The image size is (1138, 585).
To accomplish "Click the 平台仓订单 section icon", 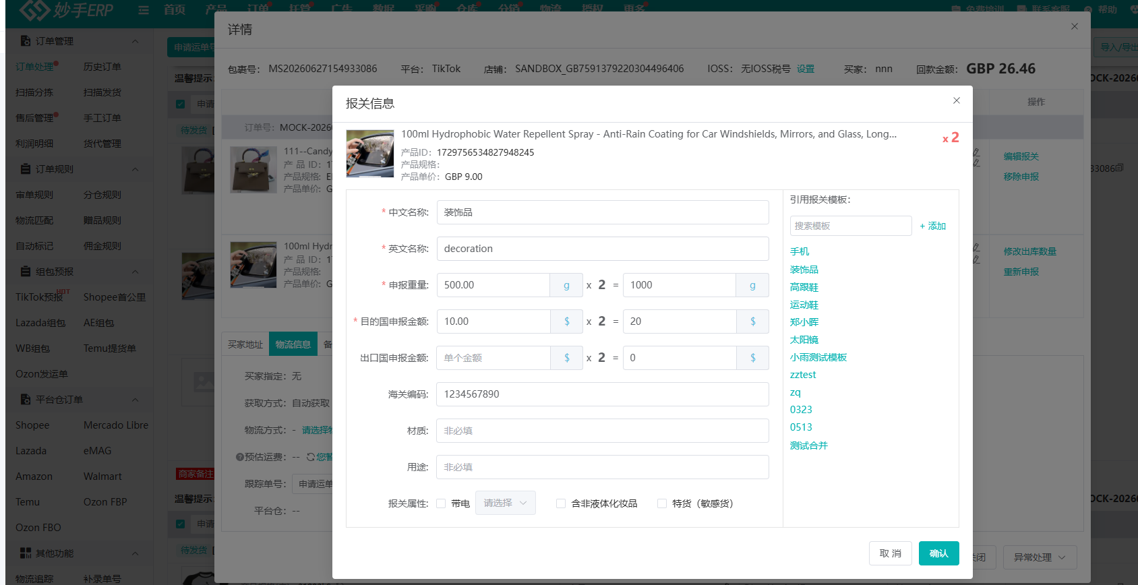I will click(26, 399).
